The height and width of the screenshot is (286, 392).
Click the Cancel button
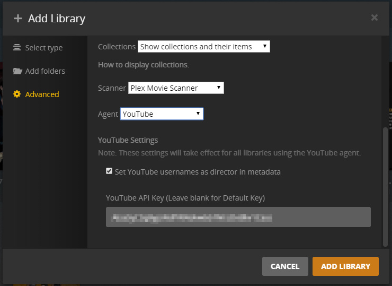point(285,266)
